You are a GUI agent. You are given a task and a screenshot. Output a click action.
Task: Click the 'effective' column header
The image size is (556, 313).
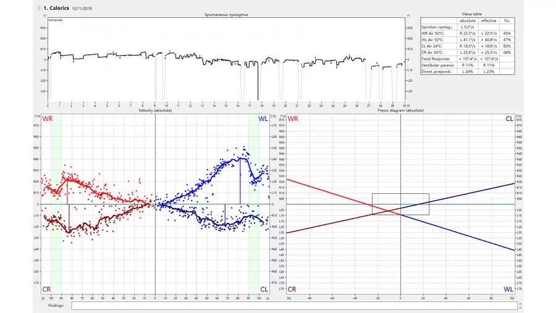tap(489, 20)
